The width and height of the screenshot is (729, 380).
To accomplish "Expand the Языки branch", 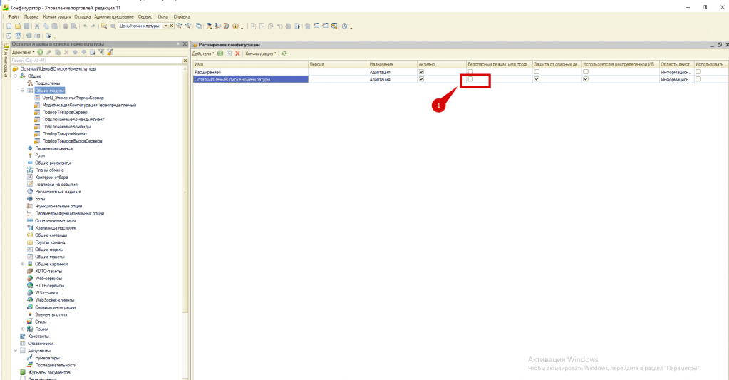I will [22, 329].
